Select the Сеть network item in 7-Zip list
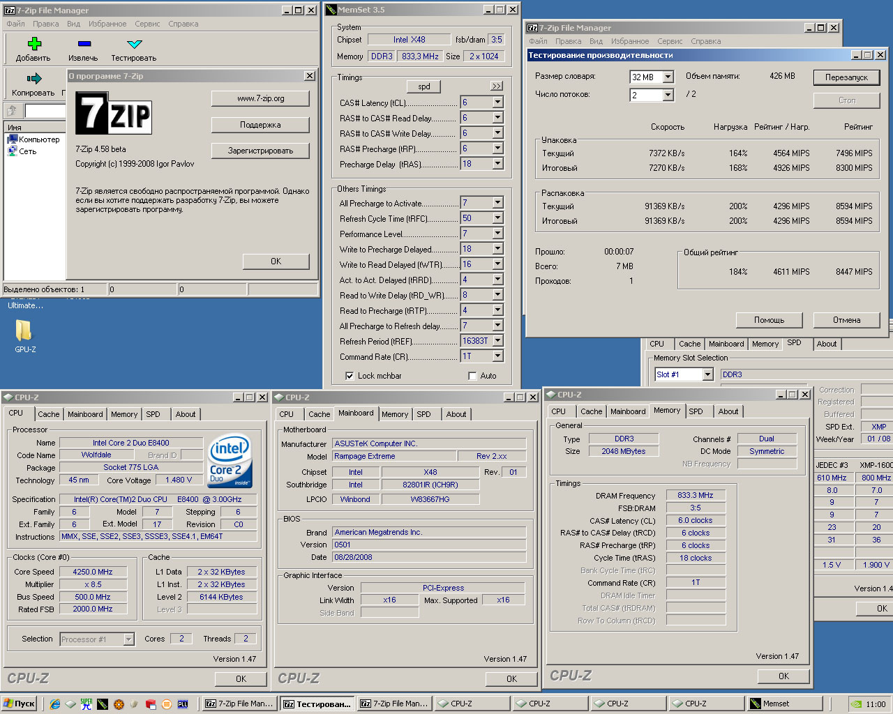The height and width of the screenshot is (714, 893). [x=22, y=151]
